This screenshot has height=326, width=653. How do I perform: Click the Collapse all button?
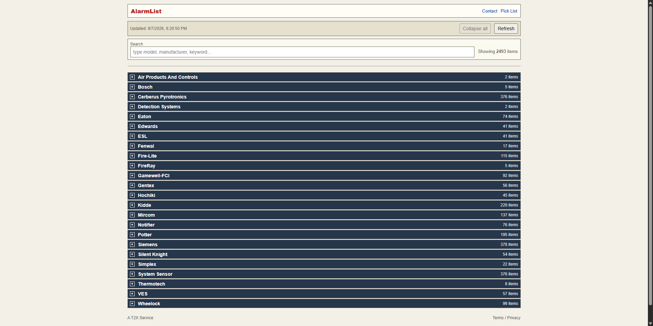click(475, 29)
